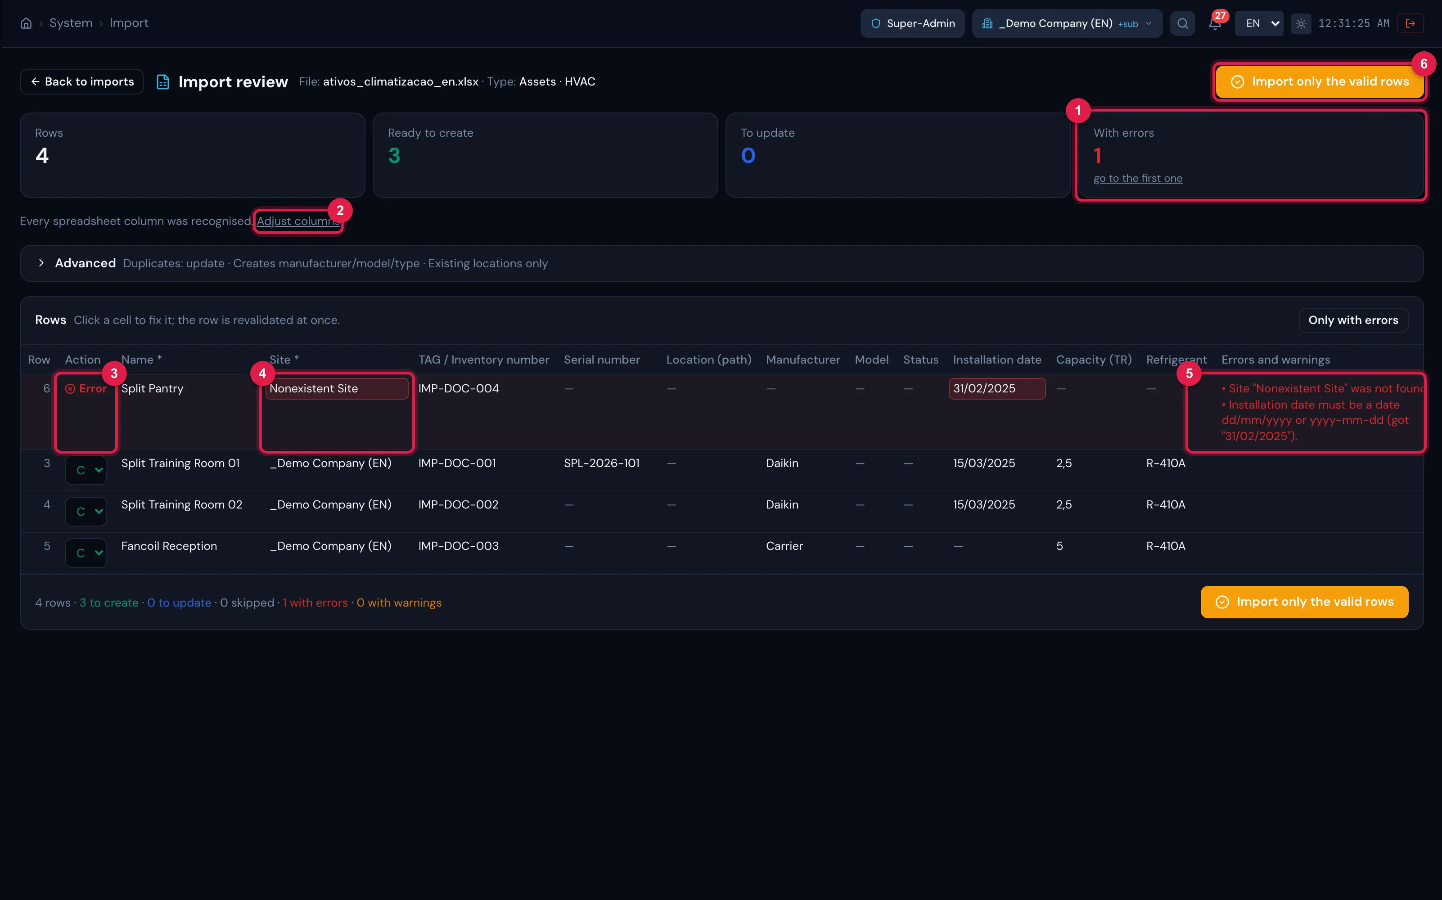The image size is (1442, 900).
Task: Open the _Demo Company (EN) company selector
Action: pyautogui.click(x=1067, y=23)
